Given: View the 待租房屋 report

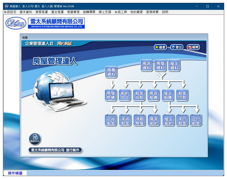Looking at the screenshot, I should point(140,120).
